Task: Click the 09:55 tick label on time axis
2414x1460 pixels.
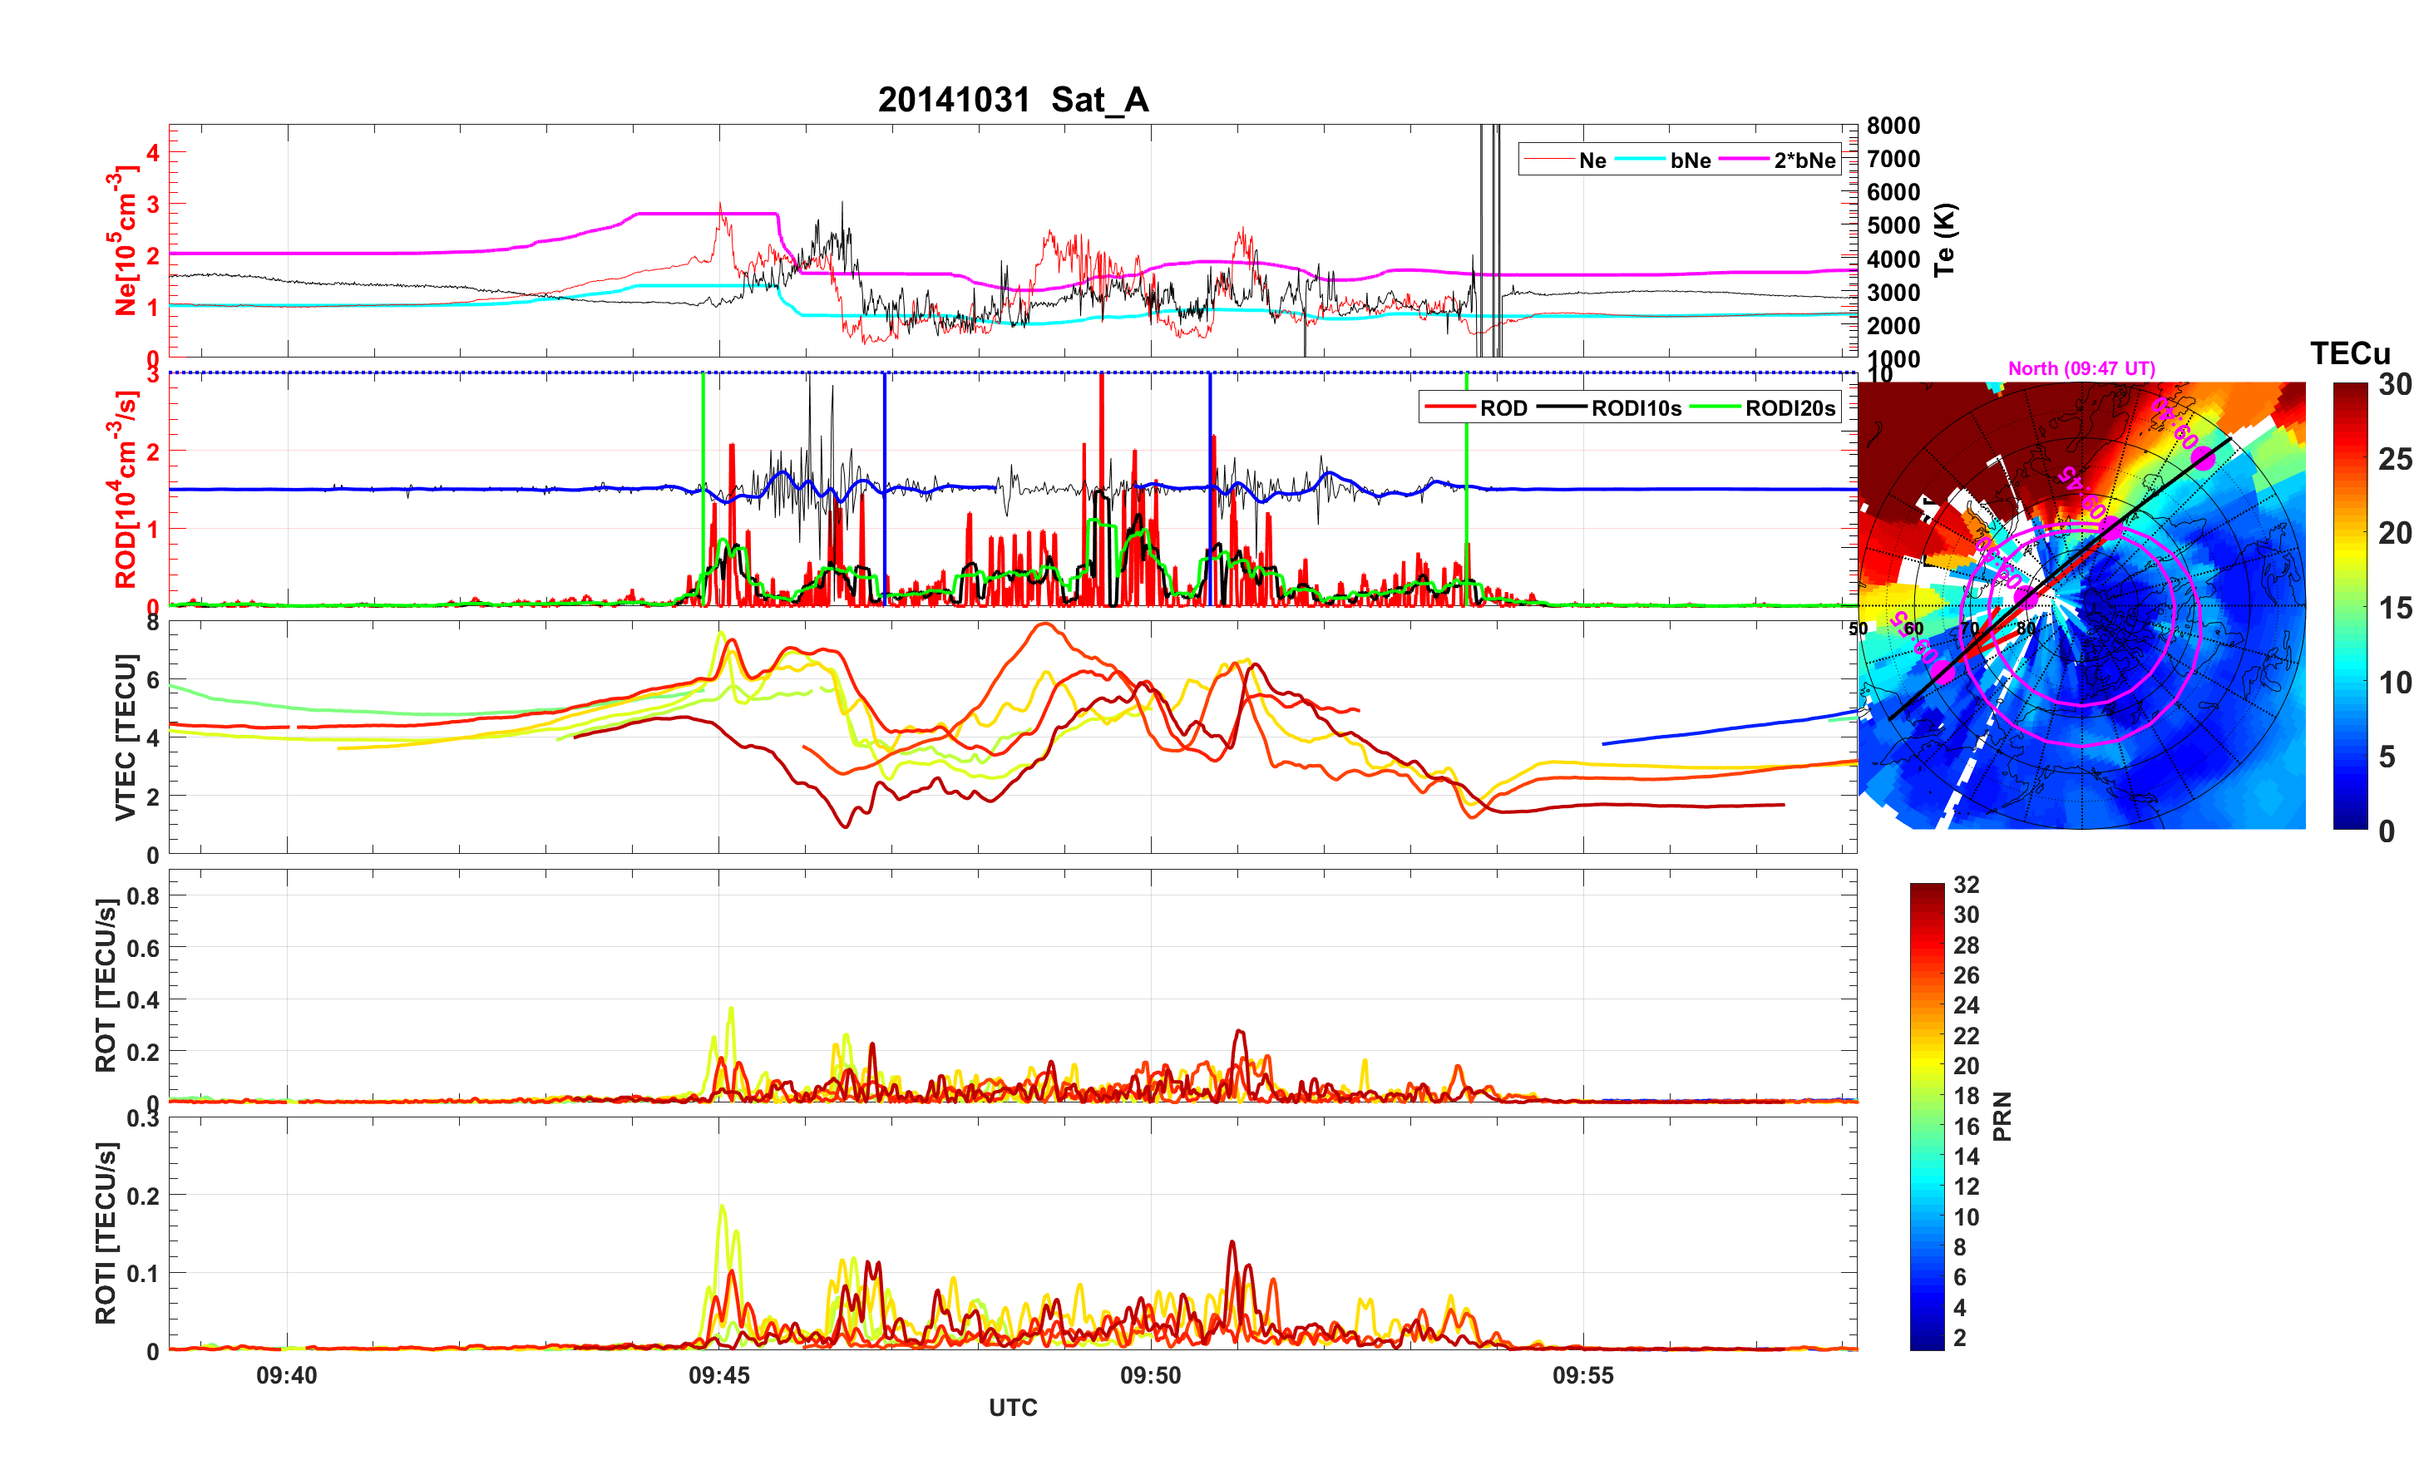Action: pos(1582,1376)
